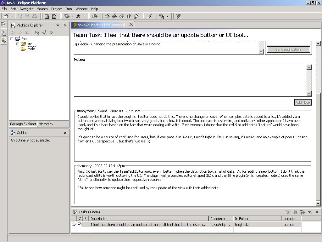Open the Window menu
Image resolution: width=322 pixels, height=242 pixels.
81,9
